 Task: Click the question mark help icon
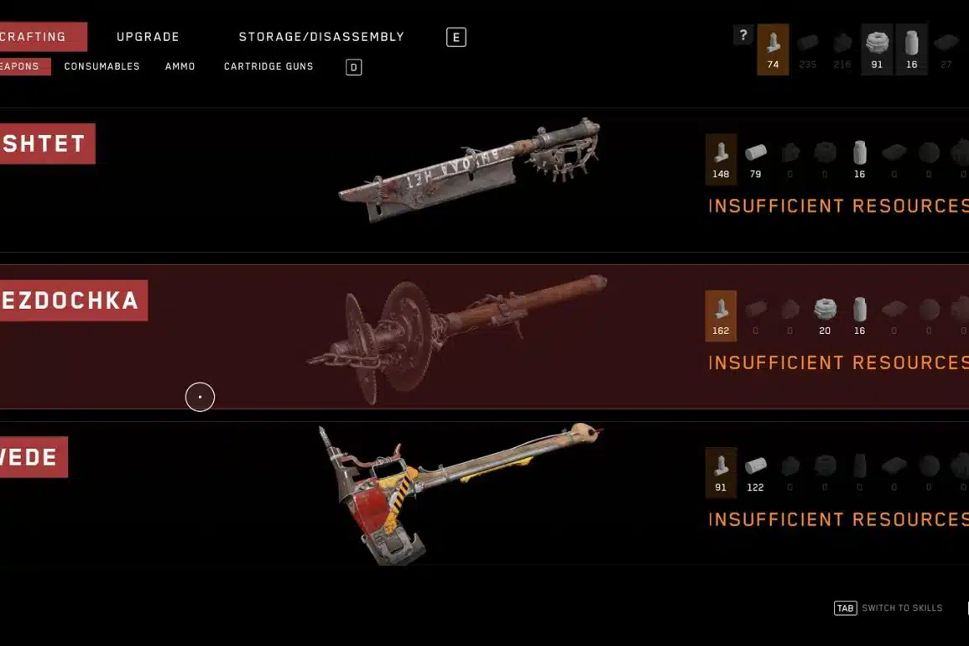743,35
